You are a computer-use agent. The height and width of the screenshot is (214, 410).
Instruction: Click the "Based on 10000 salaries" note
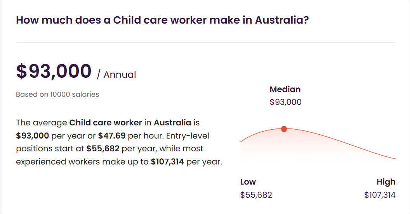57,94
